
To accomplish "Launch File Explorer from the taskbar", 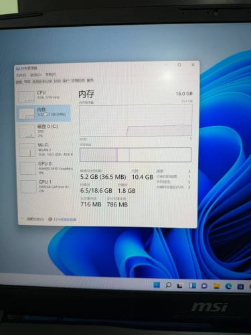I will click(x=216, y=286).
